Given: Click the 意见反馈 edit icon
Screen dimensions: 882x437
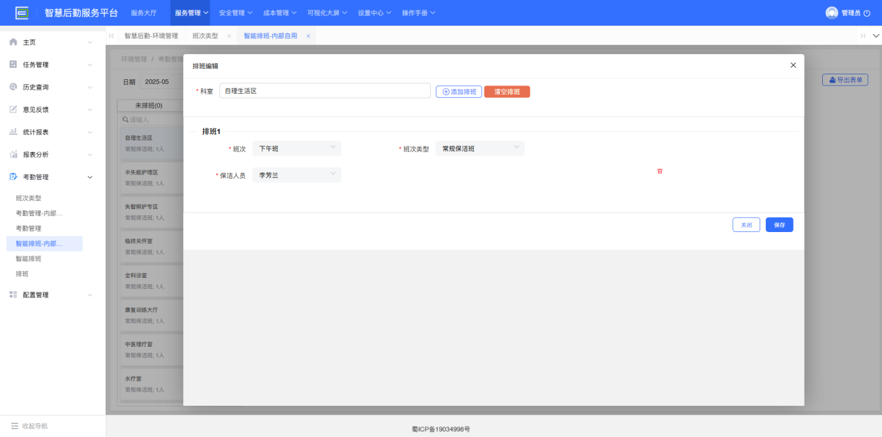Looking at the screenshot, I should coord(13,109).
